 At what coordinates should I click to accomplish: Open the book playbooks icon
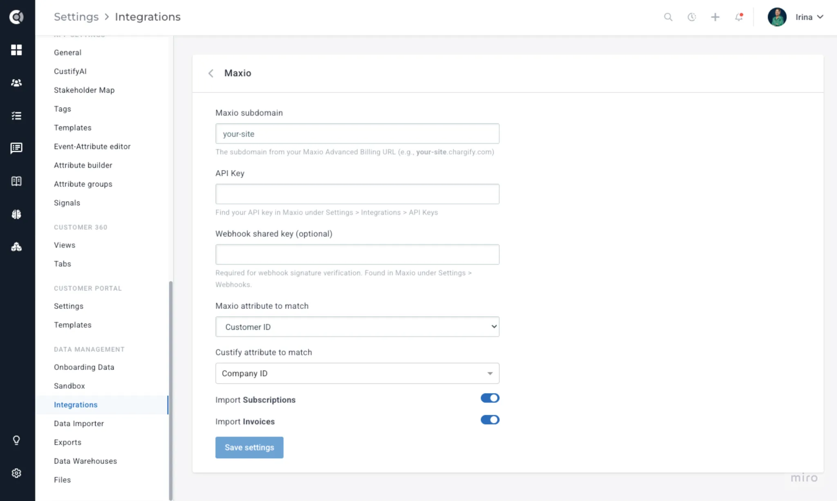point(16,181)
